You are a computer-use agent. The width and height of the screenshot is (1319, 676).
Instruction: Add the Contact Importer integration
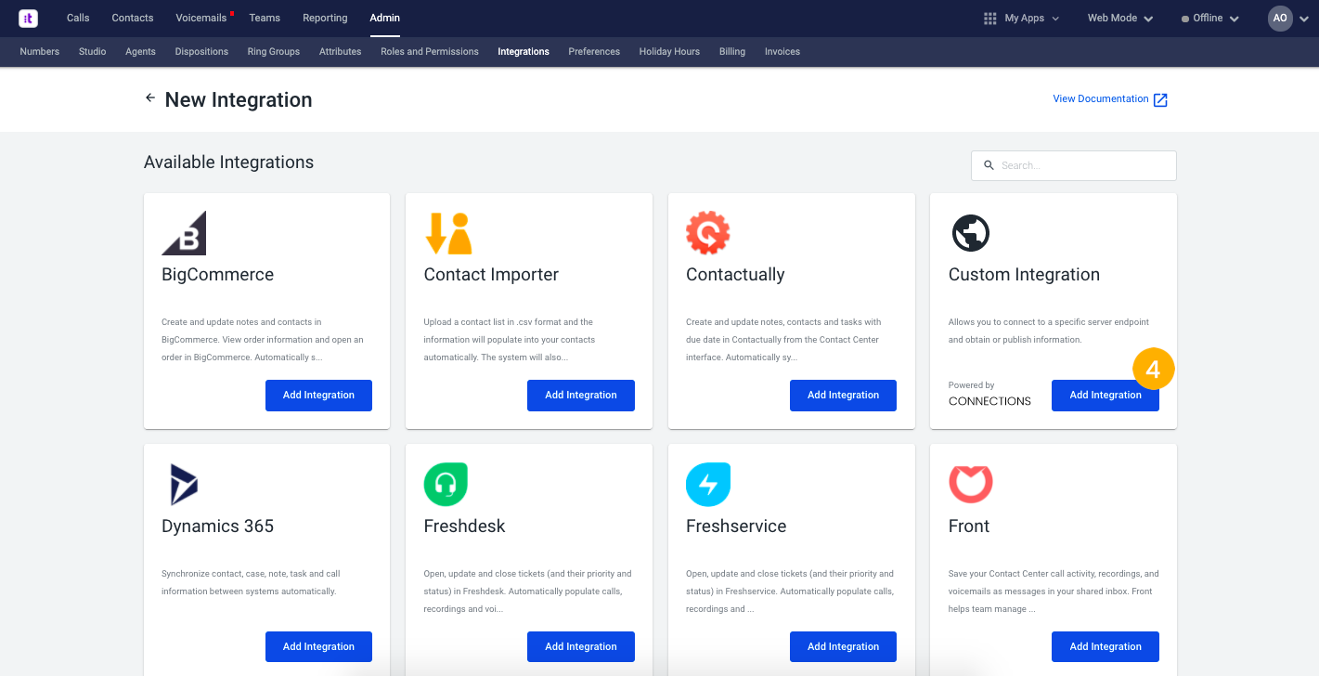coord(581,395)
